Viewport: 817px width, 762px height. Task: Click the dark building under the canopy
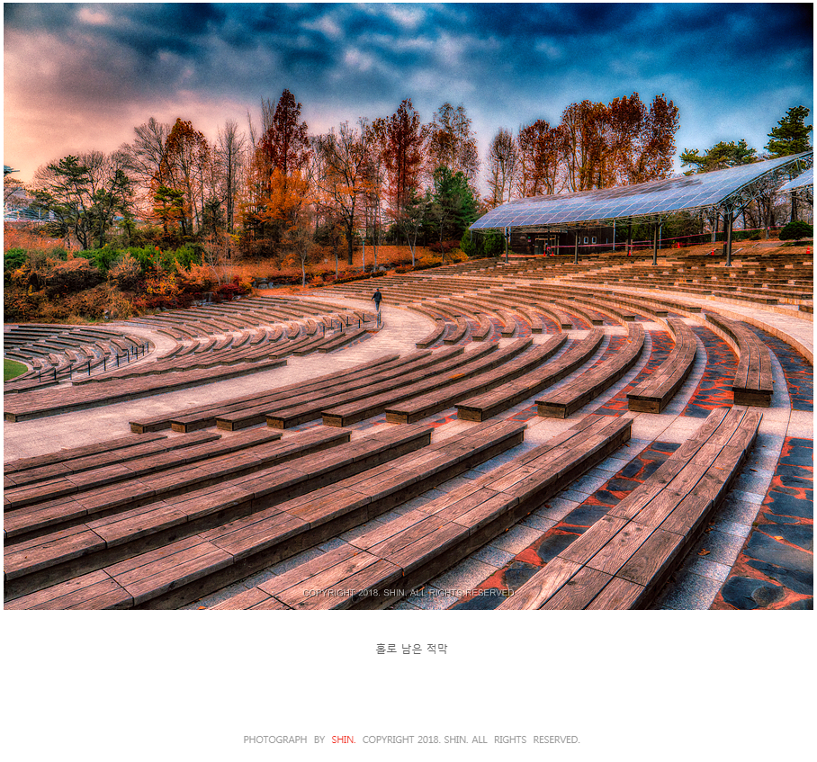click(561, 240)
